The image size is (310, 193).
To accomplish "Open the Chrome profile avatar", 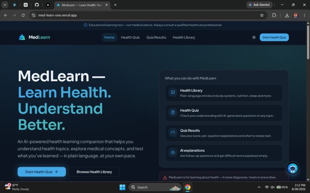I will (x=296, y=15).
